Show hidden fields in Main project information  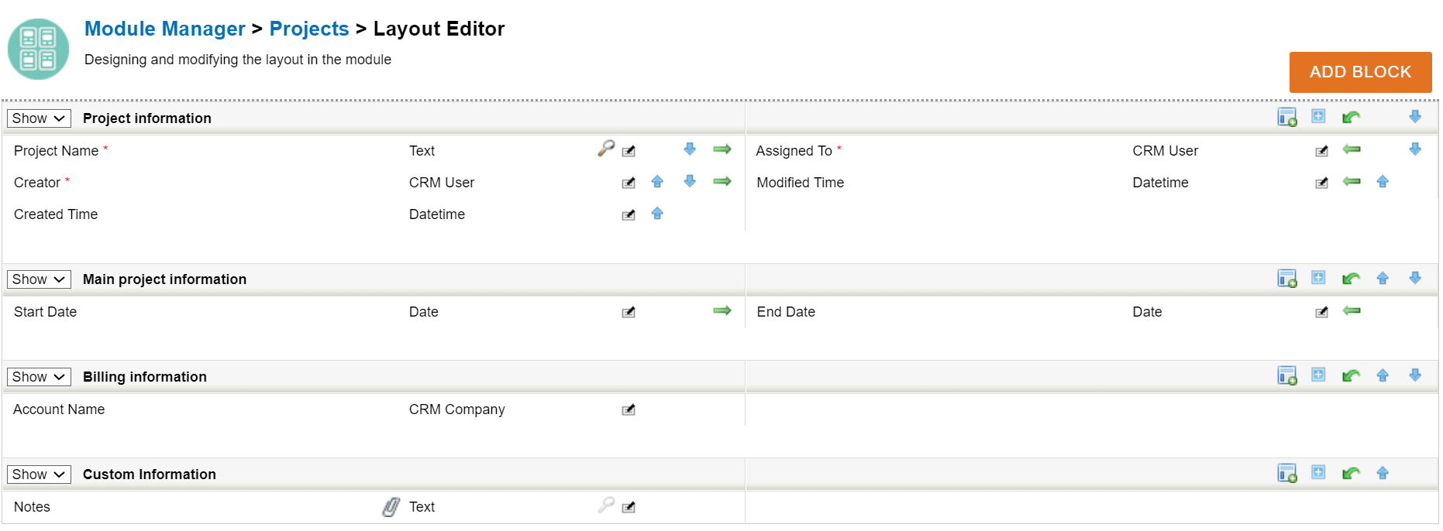pos(1318,277)
